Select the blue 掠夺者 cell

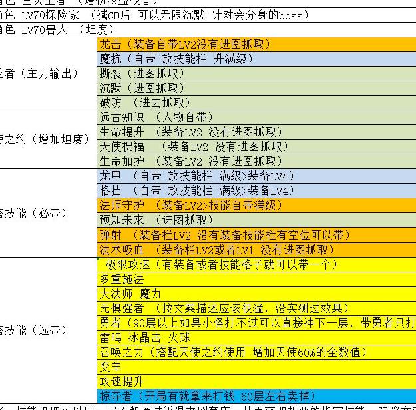coord(256,396)
